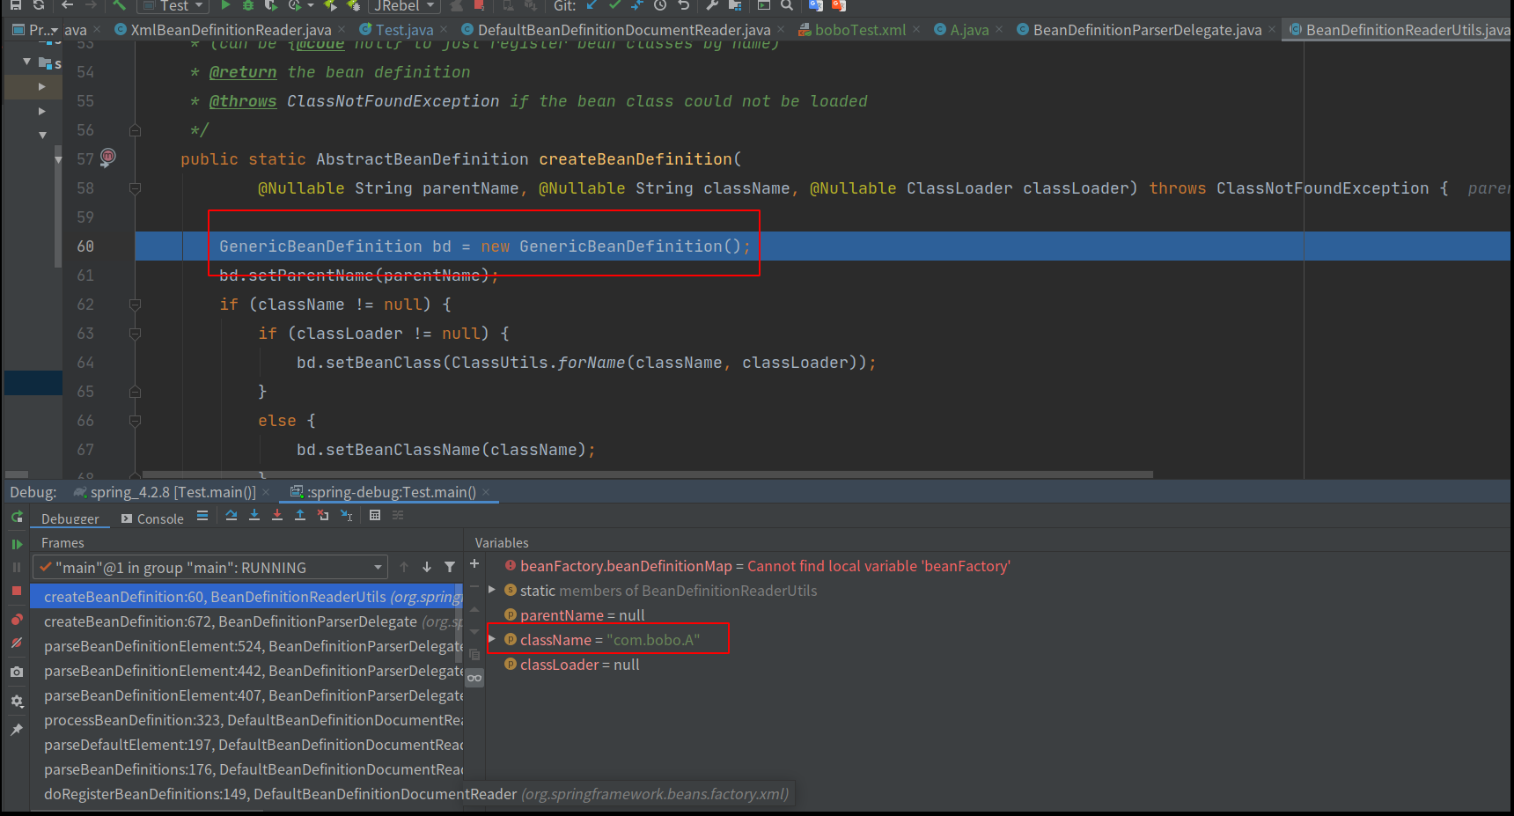
Task: Expand the className variable
Action: point(492,639)
